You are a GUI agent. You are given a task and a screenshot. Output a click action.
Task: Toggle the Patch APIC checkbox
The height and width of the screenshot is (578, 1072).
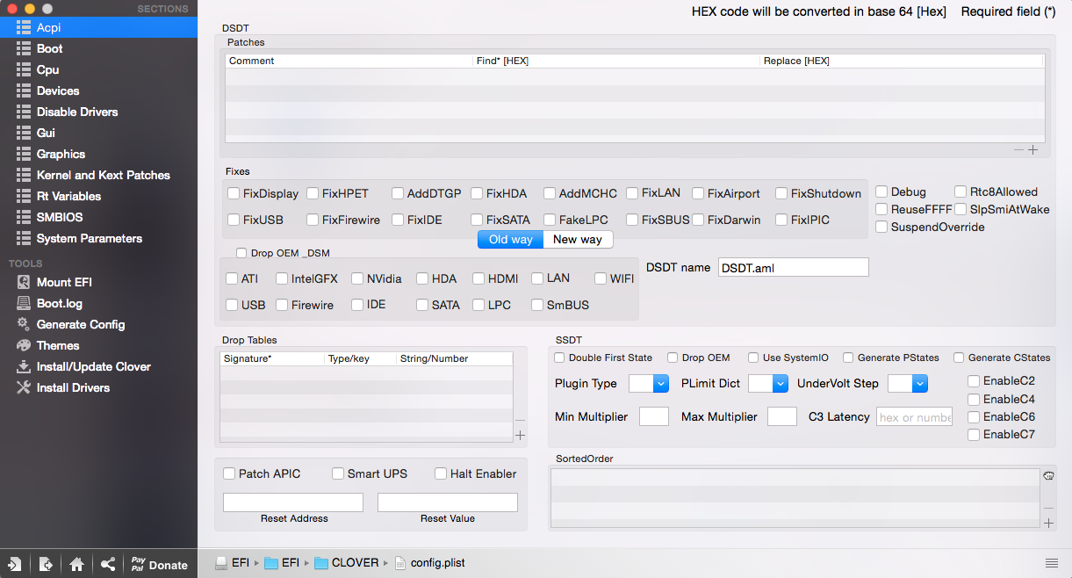coord(229,473)
